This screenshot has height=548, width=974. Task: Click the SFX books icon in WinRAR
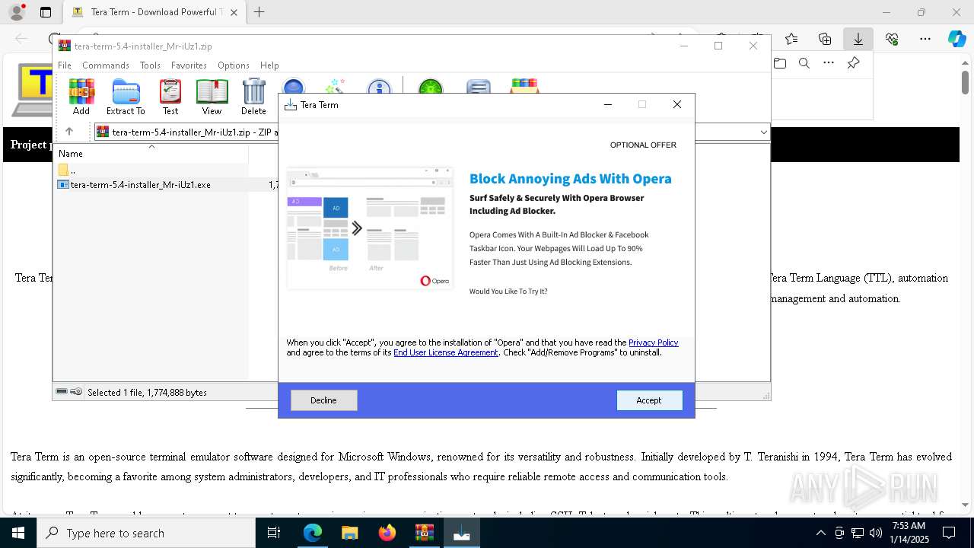[x=525, y=86]
